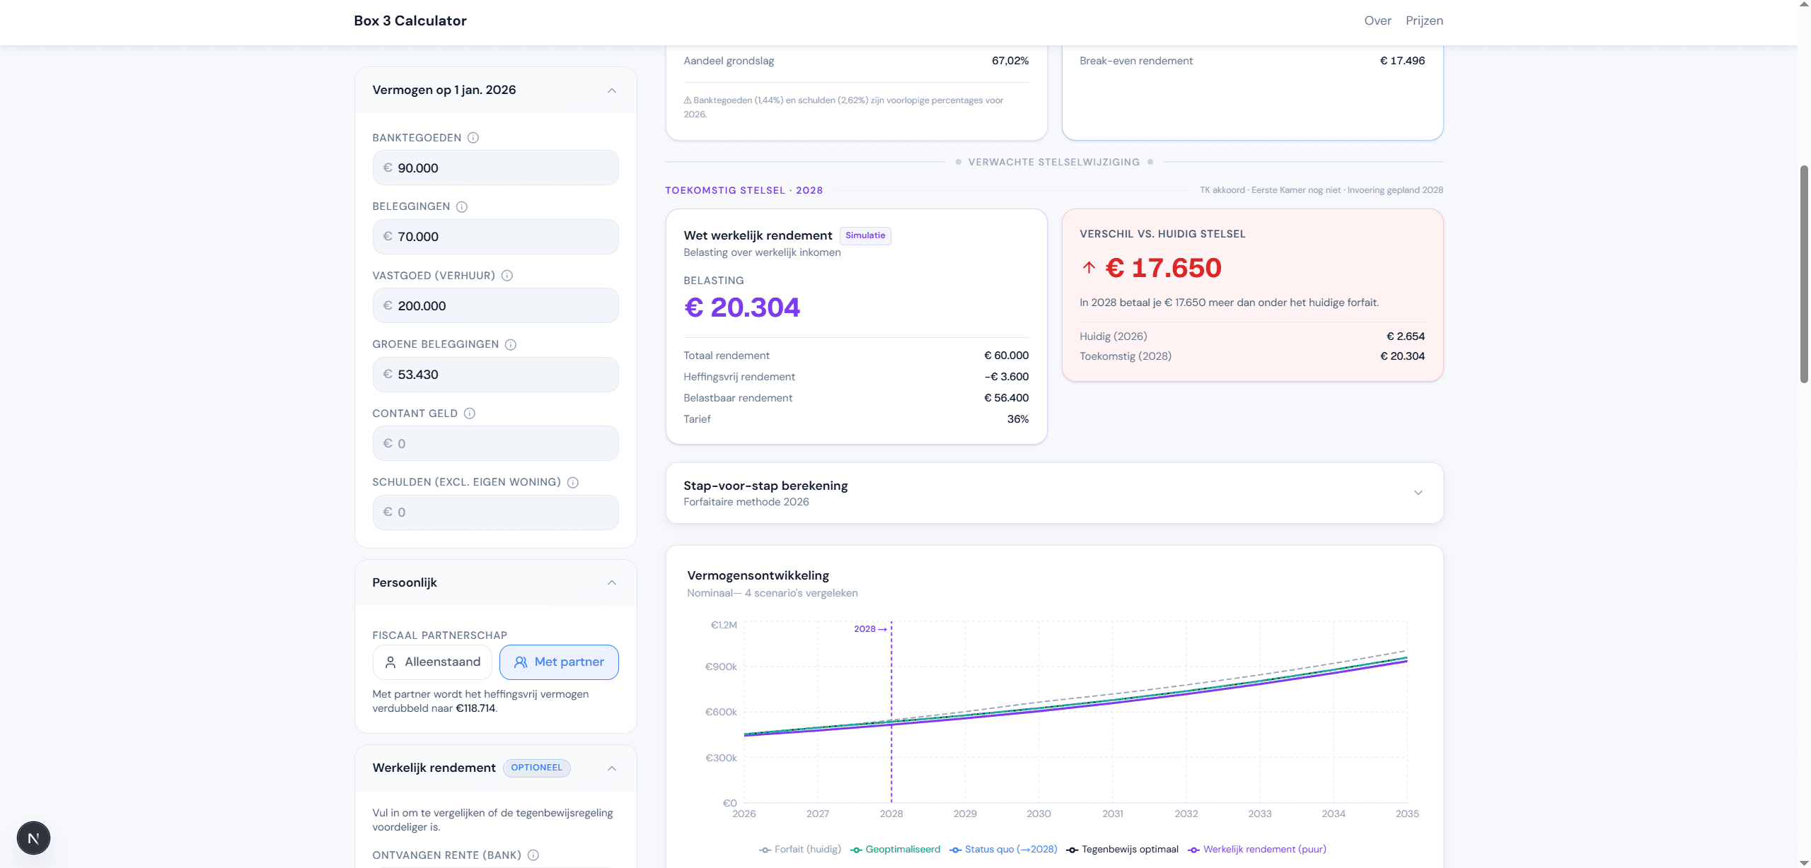Click the Simulatie badge
This screenshot has height=868, width=1811.
865,235
